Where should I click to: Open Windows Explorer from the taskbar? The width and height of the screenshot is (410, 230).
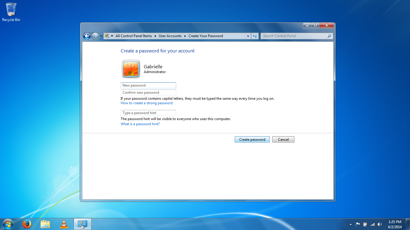(x=45, y=224)
